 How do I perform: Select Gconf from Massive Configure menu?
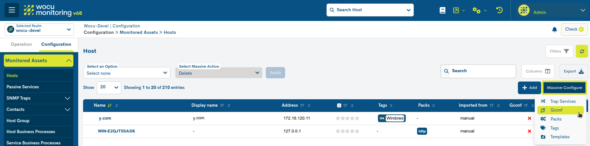point(556,110)
